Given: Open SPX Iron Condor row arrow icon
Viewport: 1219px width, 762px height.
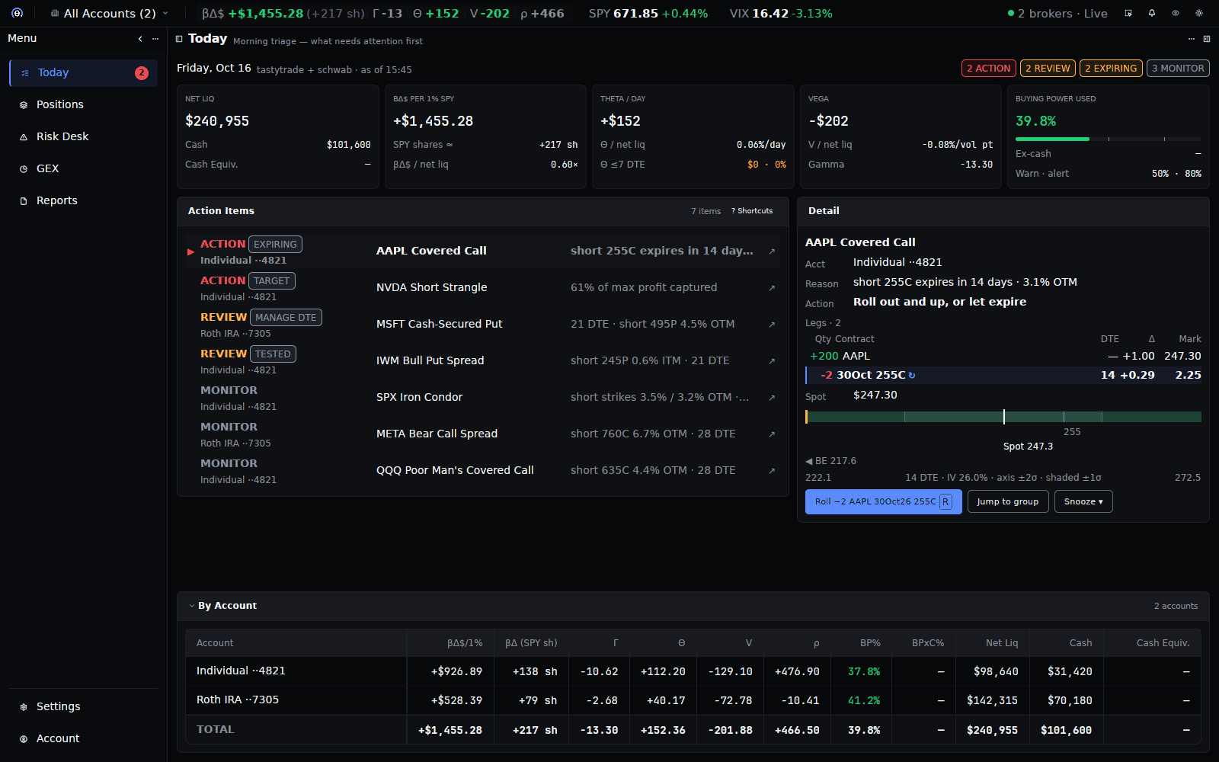Looking at the screenshot, I should [772, 398].
